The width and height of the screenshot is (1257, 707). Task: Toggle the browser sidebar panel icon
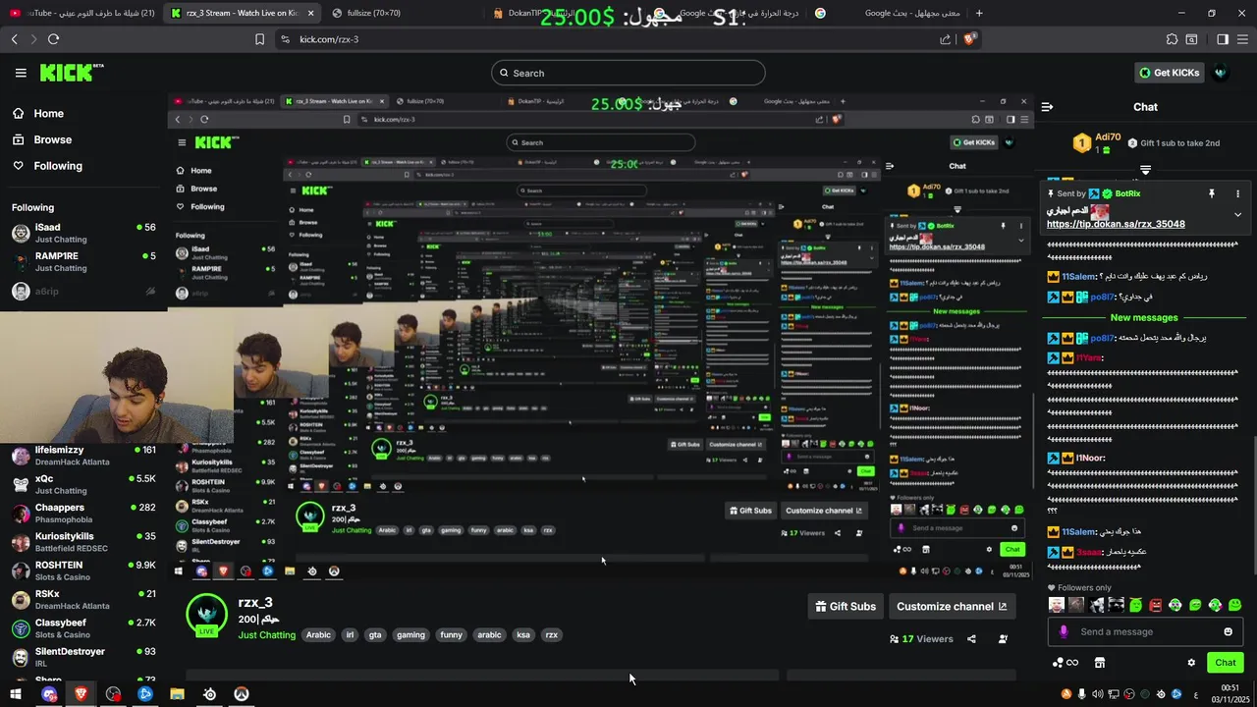[1223, 39]
